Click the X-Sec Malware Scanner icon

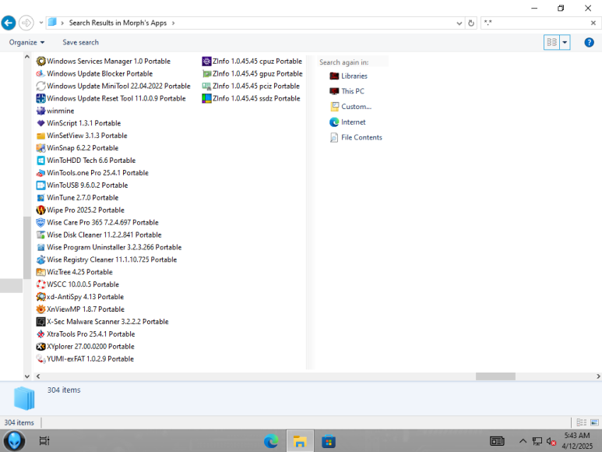coord(40,322)
